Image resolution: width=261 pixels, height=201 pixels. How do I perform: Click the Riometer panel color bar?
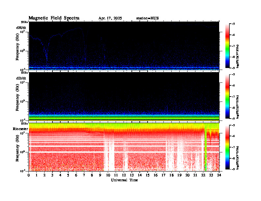[x=227, y=147]
